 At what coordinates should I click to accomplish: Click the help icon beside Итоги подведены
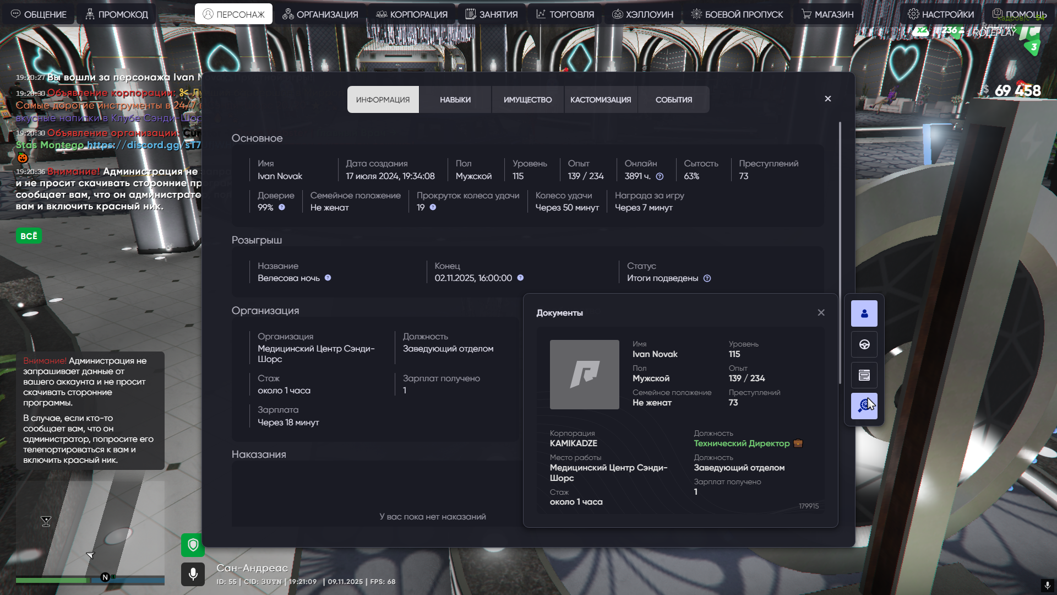click(707, 279)
